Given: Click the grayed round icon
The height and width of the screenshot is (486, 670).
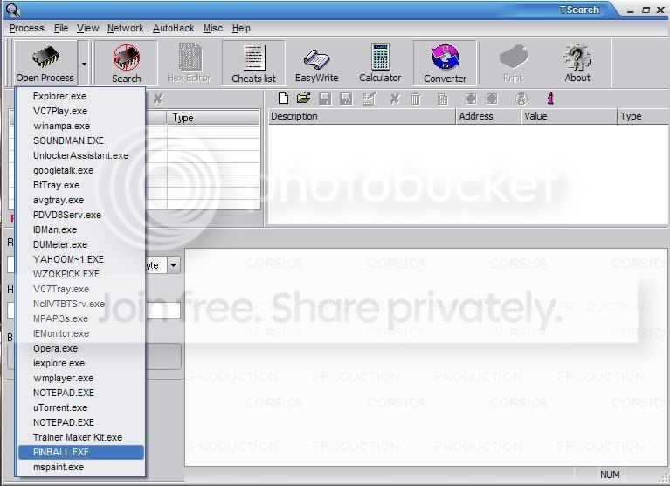Looking at the screenshot, I should click(521, 99).
